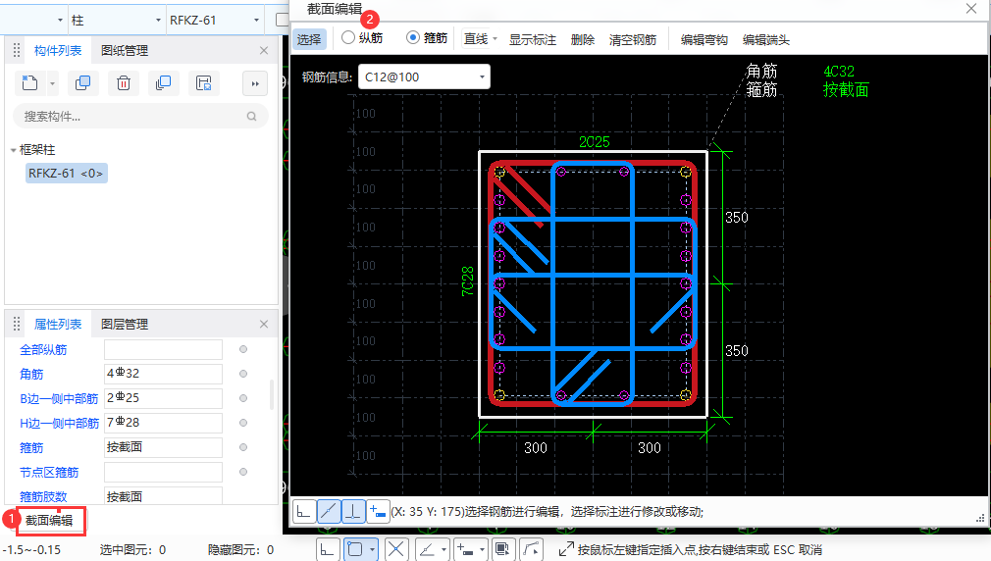The image size is (991, 561).
Task: Click 清空钢筋 to clear rebars
Action: click(x=633, y=40)
